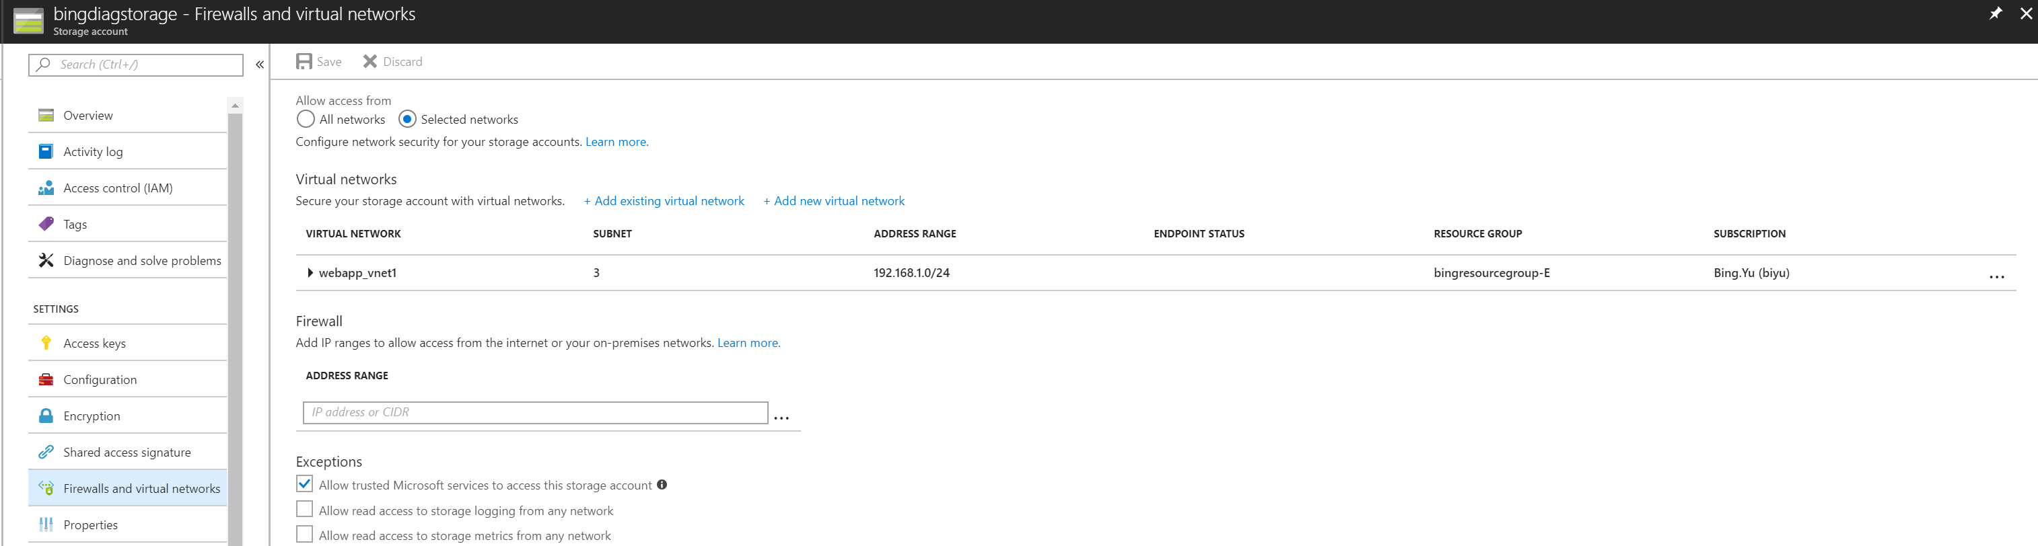Select the All networks radio button

point(306,119)
